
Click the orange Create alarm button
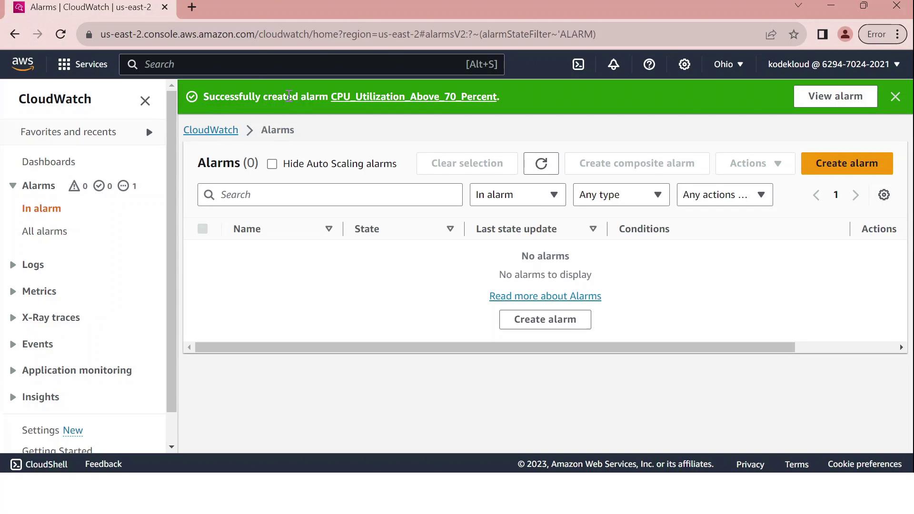[x=846, y=163]
